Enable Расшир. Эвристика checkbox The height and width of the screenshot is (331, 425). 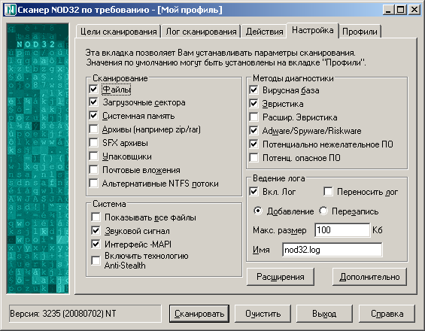253,117
